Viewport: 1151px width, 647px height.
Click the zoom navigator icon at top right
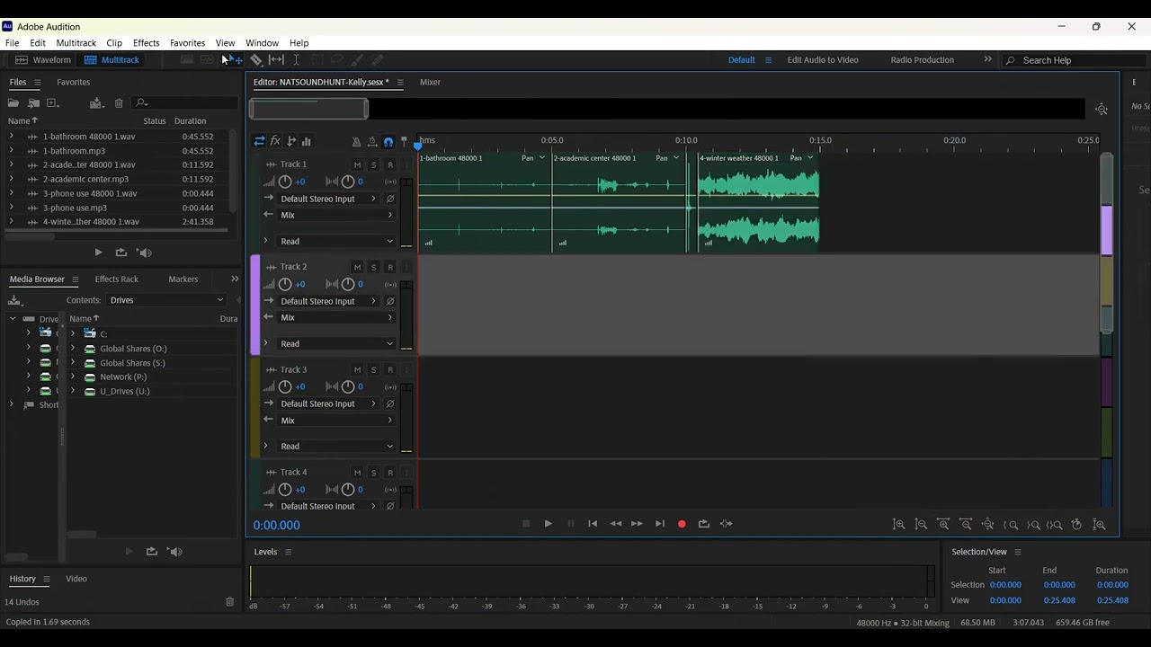pyautogui.click(x=1102, y=109)
